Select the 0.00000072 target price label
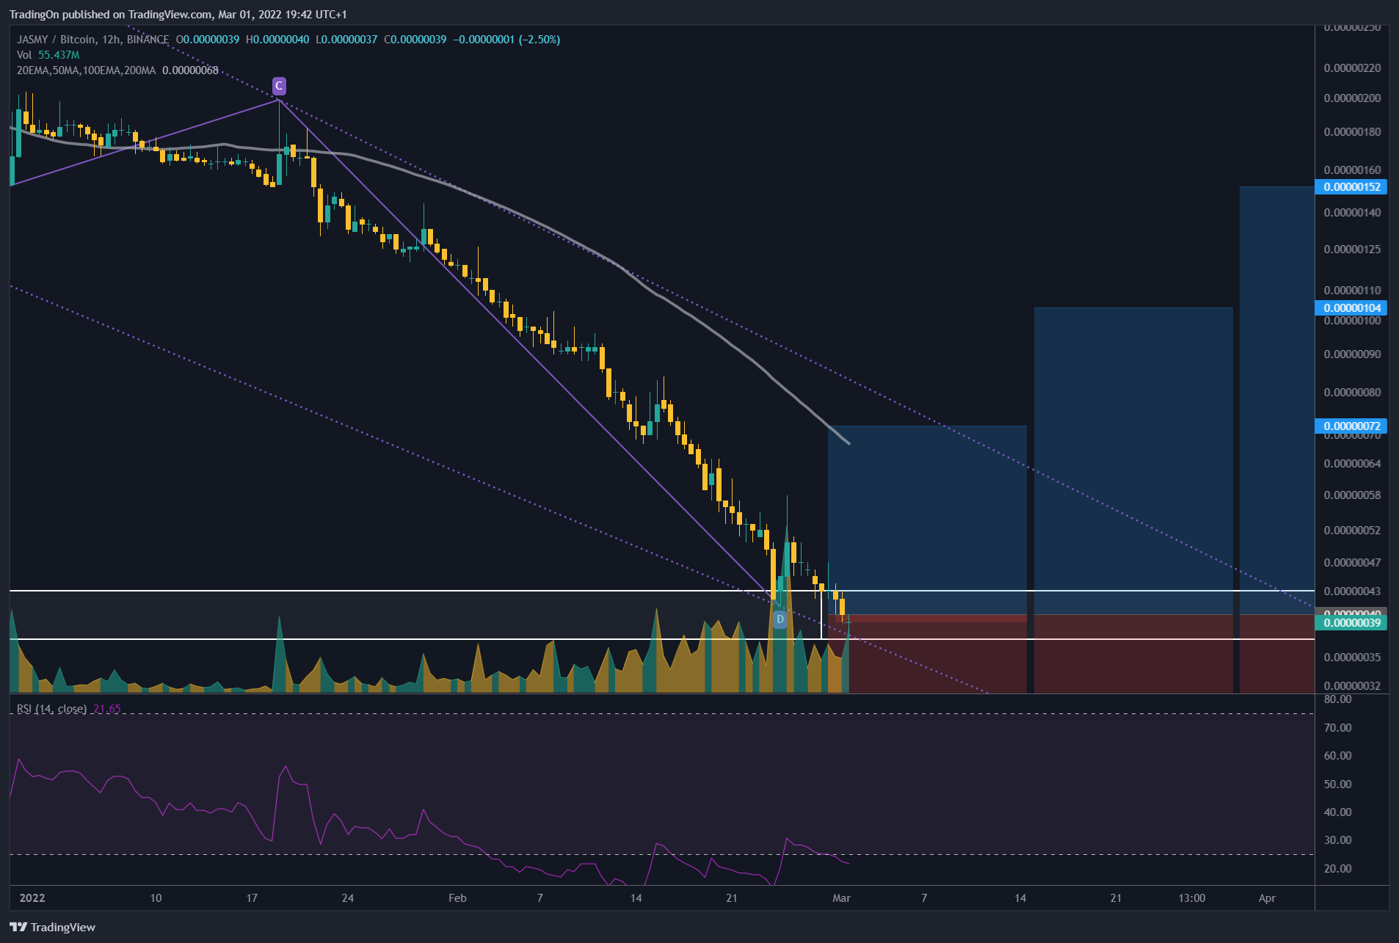Screen dimensions: 1399x943 (1351, 426)
